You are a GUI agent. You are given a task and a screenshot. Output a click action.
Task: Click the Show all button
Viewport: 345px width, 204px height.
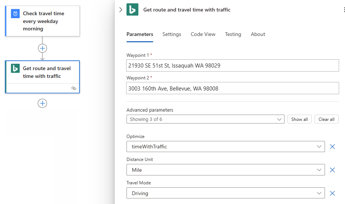[x=299, y=119]
